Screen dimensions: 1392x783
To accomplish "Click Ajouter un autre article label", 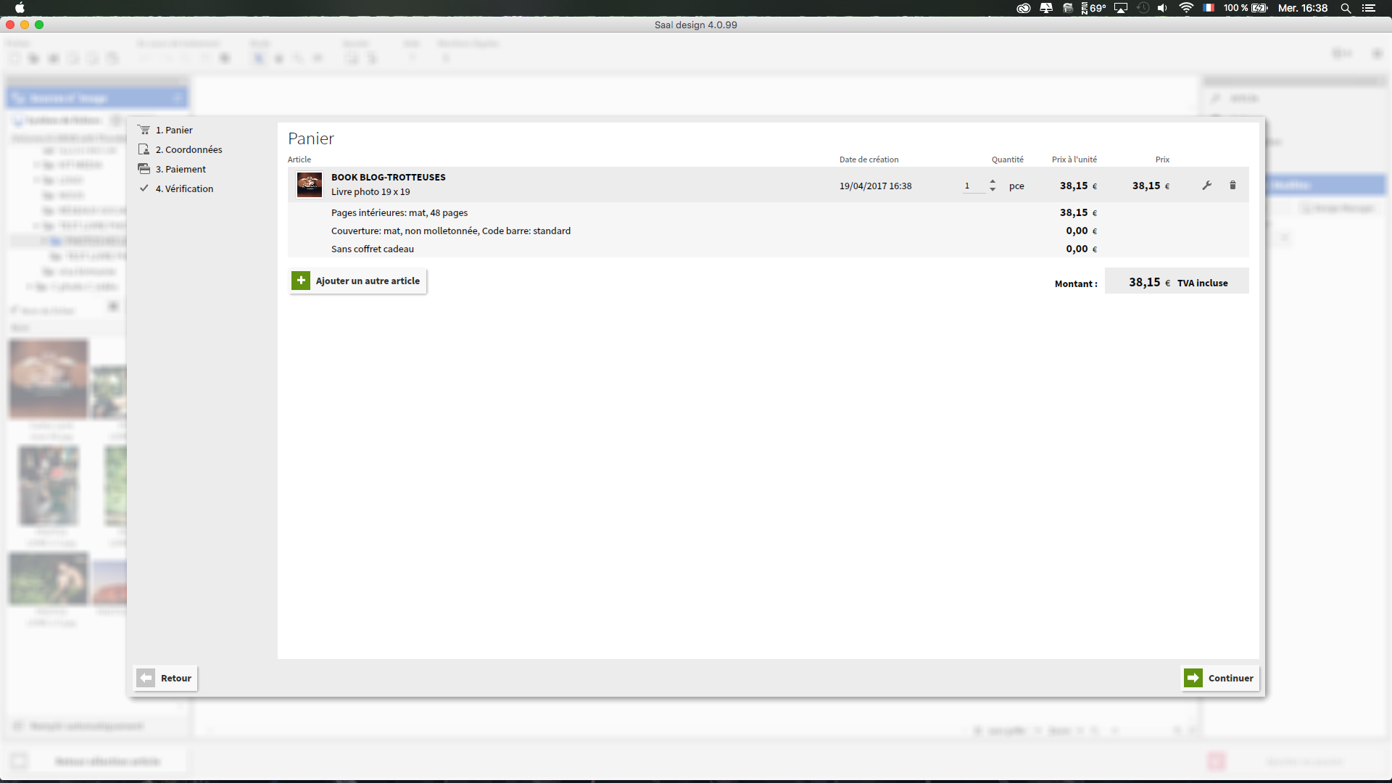I will [x=368, y=281].
